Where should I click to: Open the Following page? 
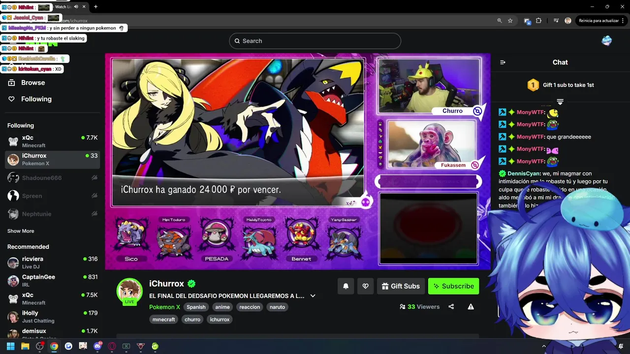pyautogui.click(x=36, y=99)
